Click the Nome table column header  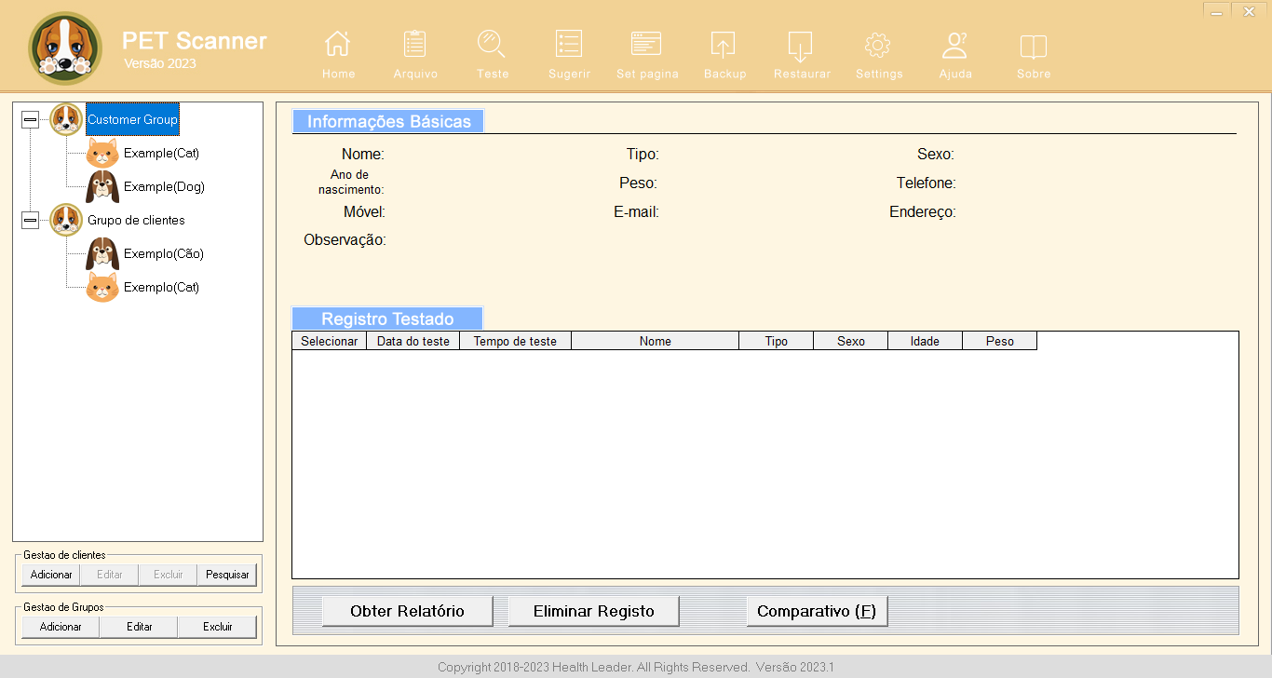point(655,341)
